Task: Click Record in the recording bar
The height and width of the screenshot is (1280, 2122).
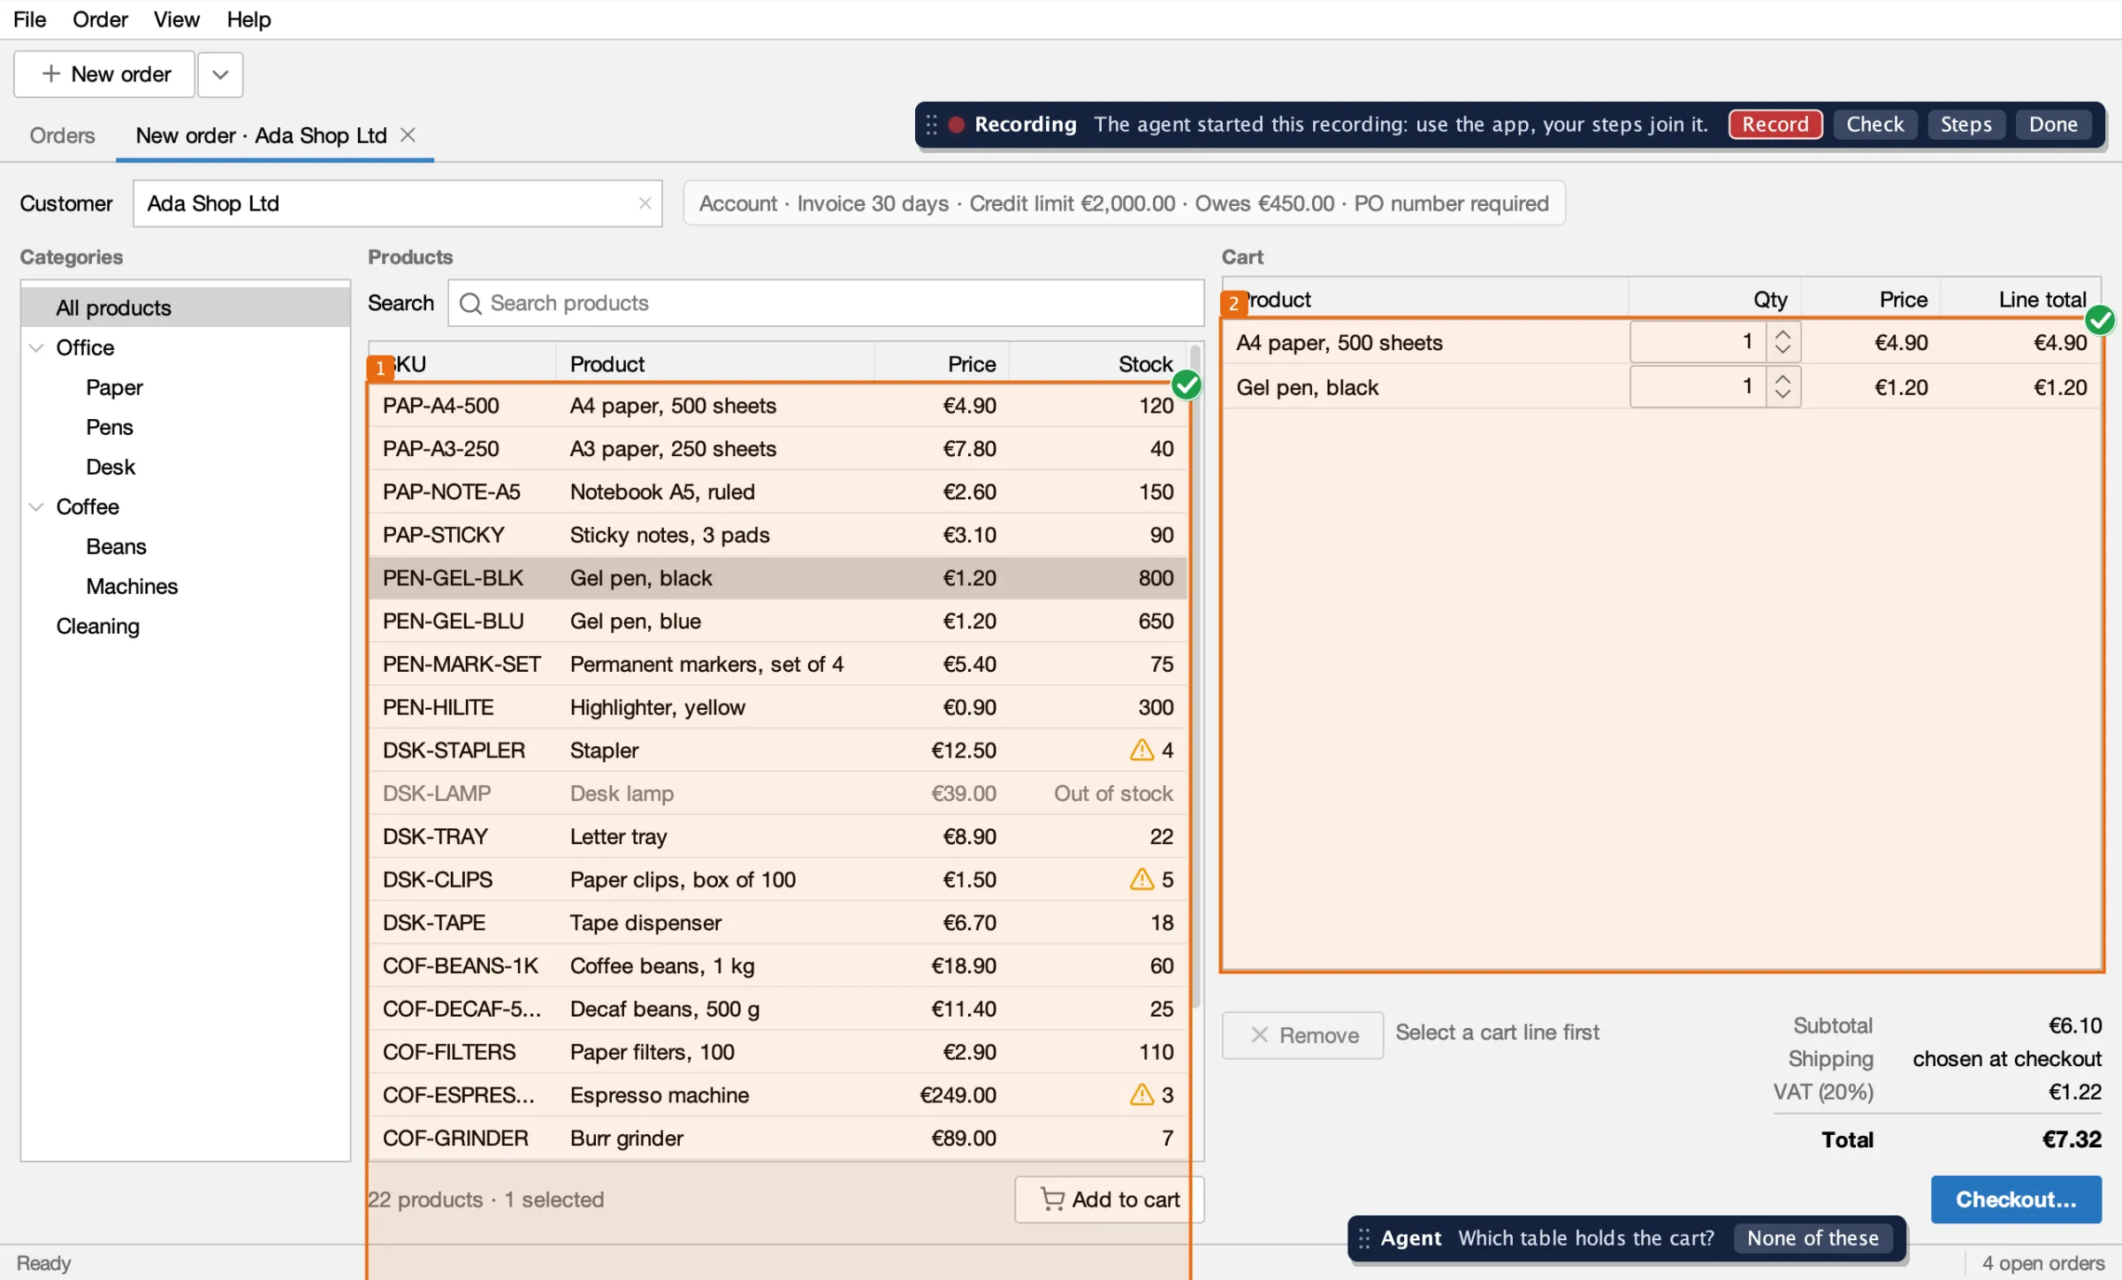Action: point(1775,125)
